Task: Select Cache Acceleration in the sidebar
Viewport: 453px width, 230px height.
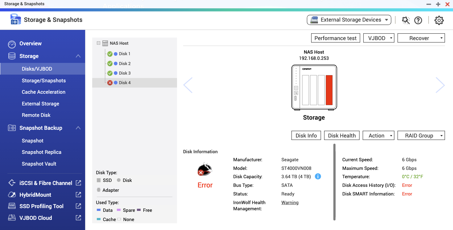Action: tap(43, 92)
